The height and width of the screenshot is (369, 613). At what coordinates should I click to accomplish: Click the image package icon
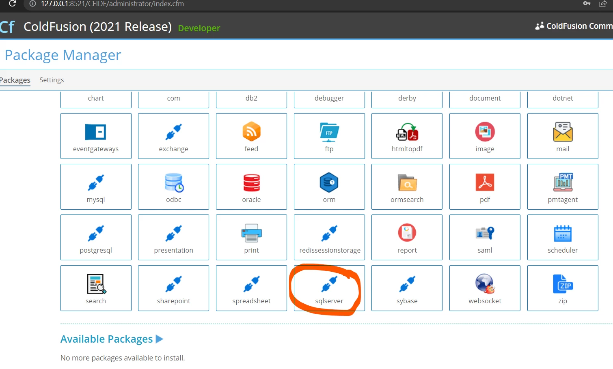coord(485,131)
